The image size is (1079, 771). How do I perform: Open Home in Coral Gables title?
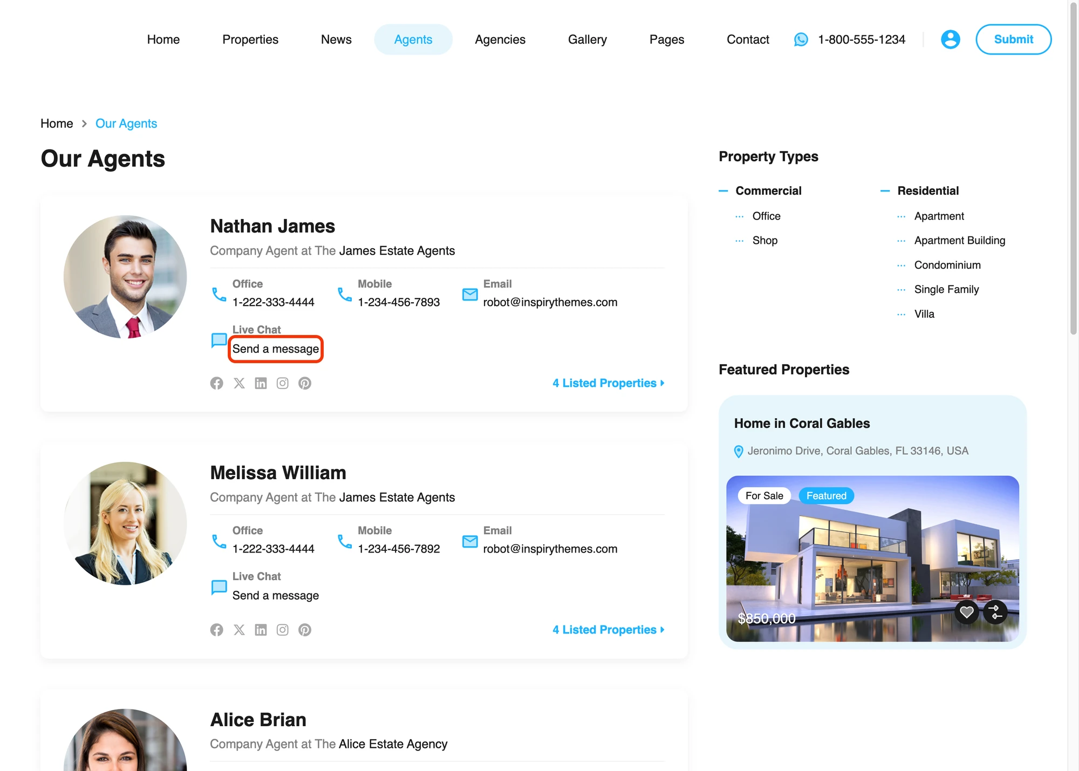[x=802, y=424]
